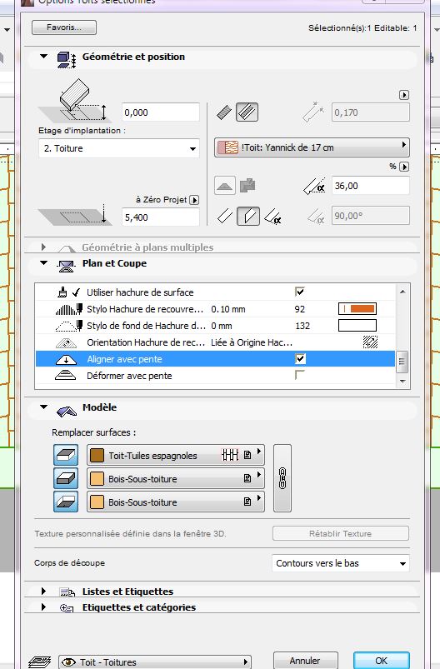This screenshot has height=669, width=440.
Task: Open the Toit-Tuiles espagnoles surface dropdown
Action: pos(175,455)
